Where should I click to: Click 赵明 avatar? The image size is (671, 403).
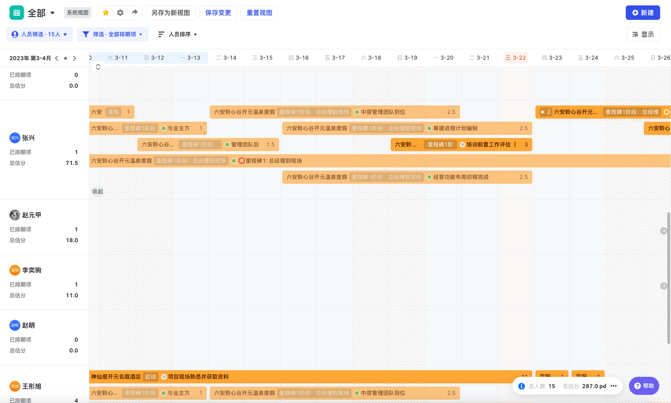[15, 325]
